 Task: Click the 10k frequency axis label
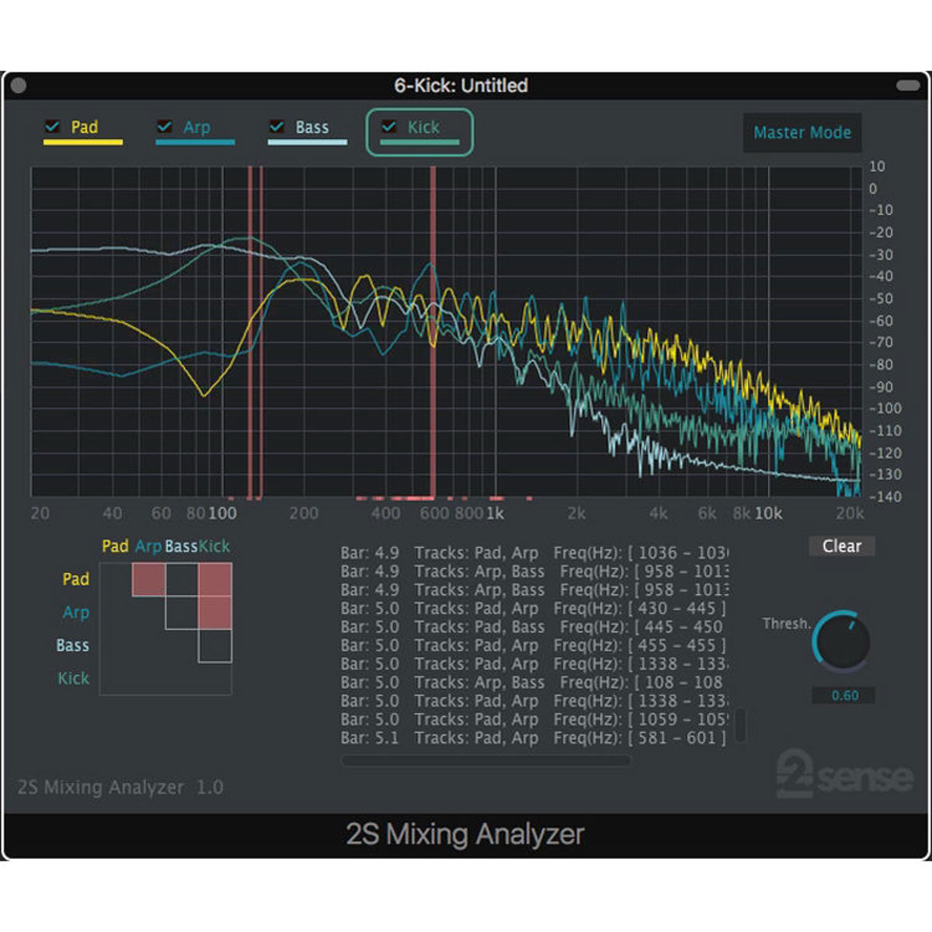[769, 513]
